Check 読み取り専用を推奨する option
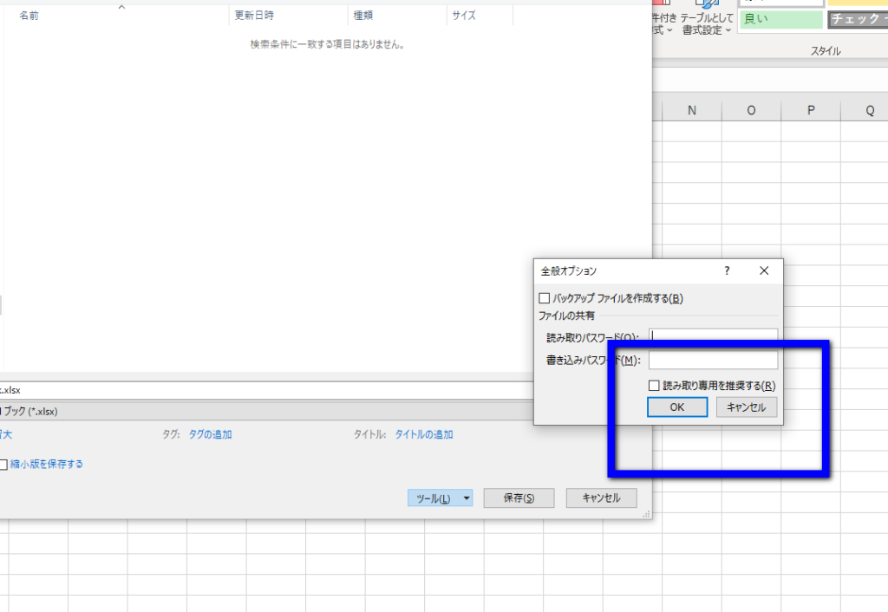Image resolution: width=888 pixels, height=612 pixels. (x=656, y=386)
